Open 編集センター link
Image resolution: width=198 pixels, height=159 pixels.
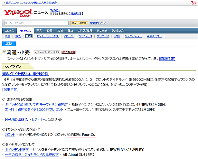tap(154, 36)
